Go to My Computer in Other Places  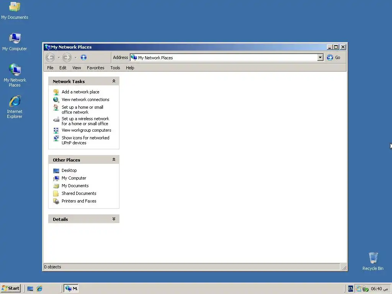(x=74, y=178)
